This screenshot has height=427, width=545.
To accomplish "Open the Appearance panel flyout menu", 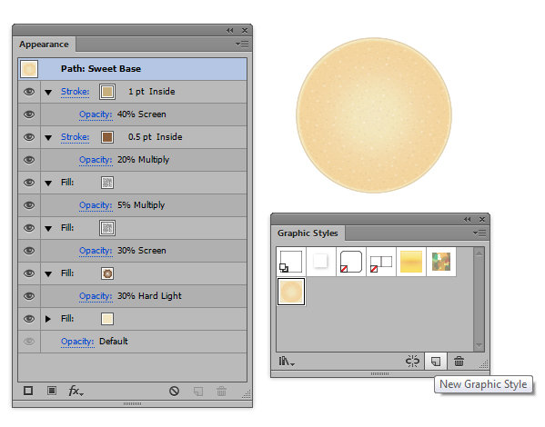I will click(x=242, y=45).
